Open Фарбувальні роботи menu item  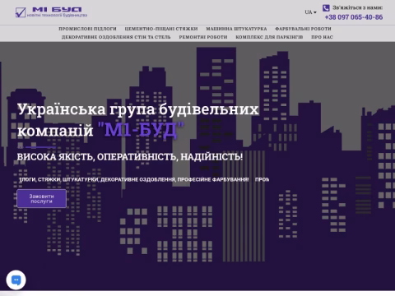tap(303, 29)
